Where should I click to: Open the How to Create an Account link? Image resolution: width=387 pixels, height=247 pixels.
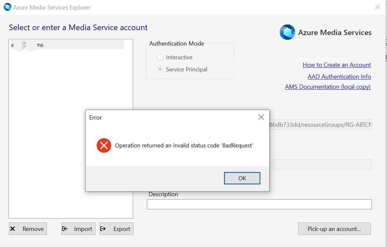pyautogui.click(x=336, y=65)
